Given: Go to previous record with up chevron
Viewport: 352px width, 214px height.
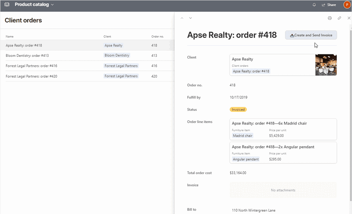Looking at the screenshot, I should (182, 18).
